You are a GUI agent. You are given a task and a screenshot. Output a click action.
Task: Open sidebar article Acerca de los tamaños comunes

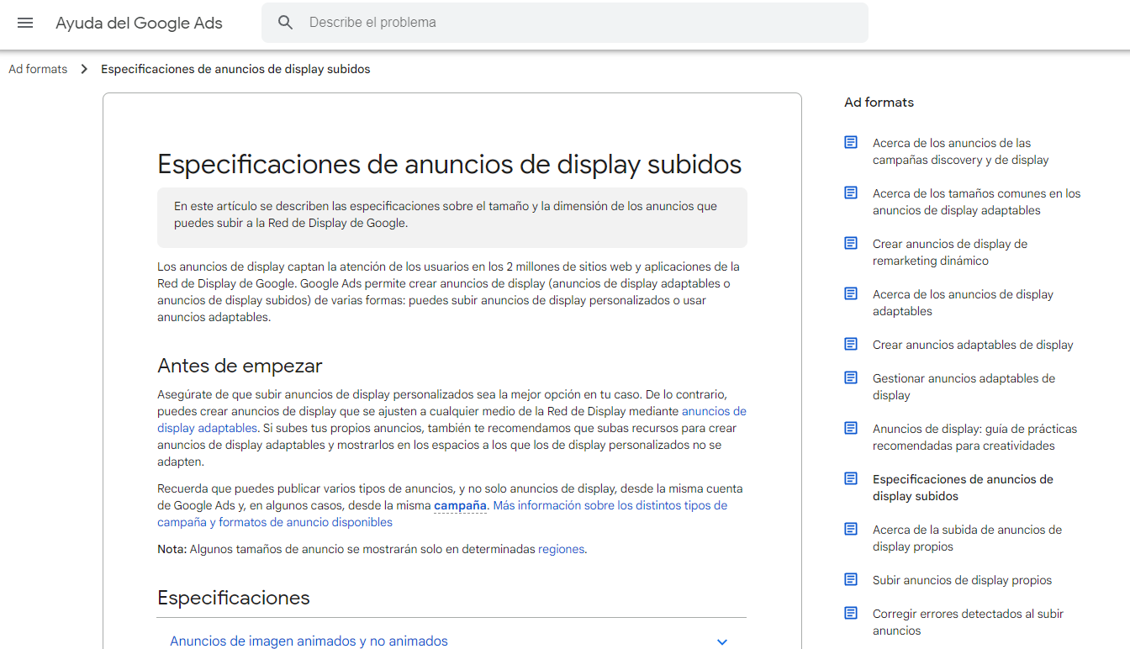click(976, 202)
